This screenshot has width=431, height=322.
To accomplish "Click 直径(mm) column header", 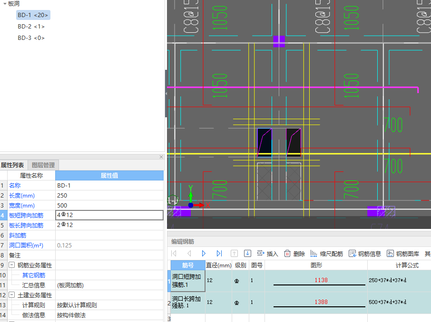I will click(219, 265).
